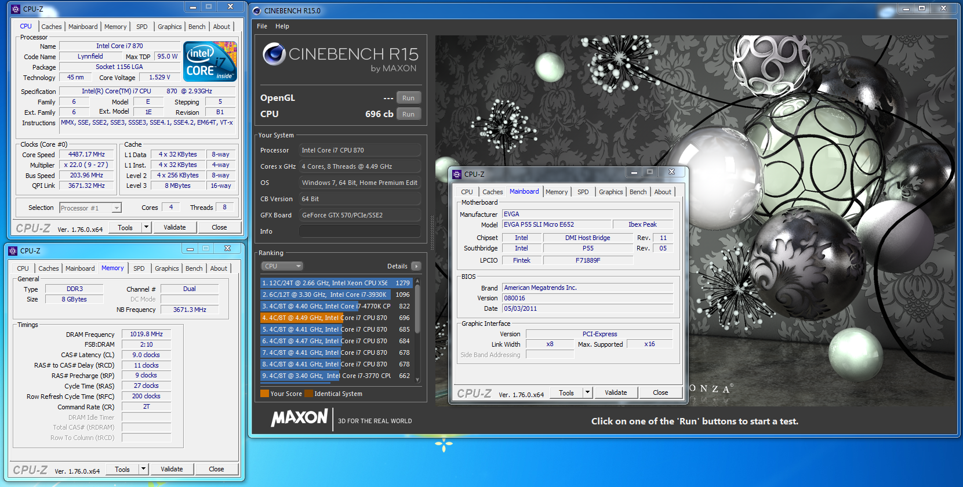The width and height of the screenshot is (963, 487).
Task: Click the LPCIO value F71889F
Action: pos(588,260)
